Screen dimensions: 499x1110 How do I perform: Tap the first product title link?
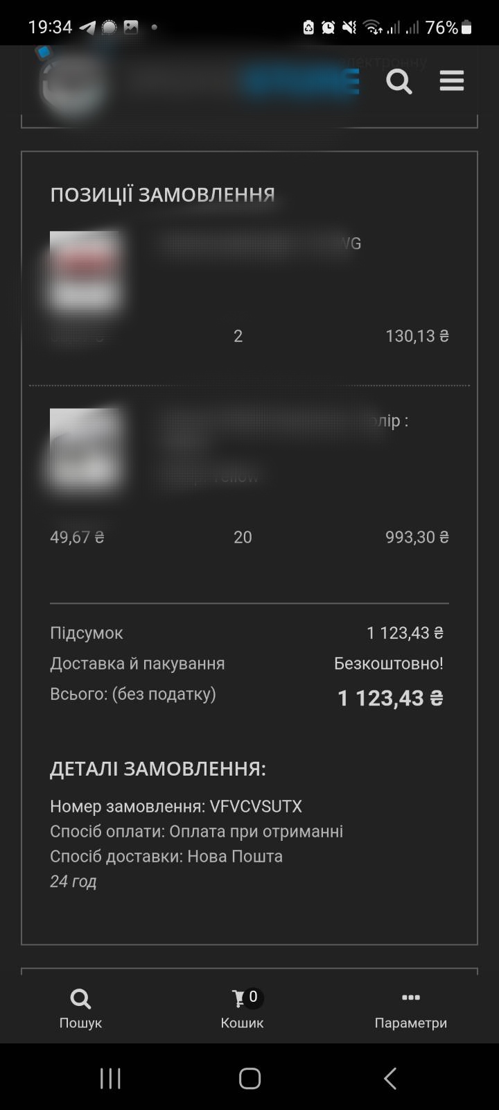[256, 244]
